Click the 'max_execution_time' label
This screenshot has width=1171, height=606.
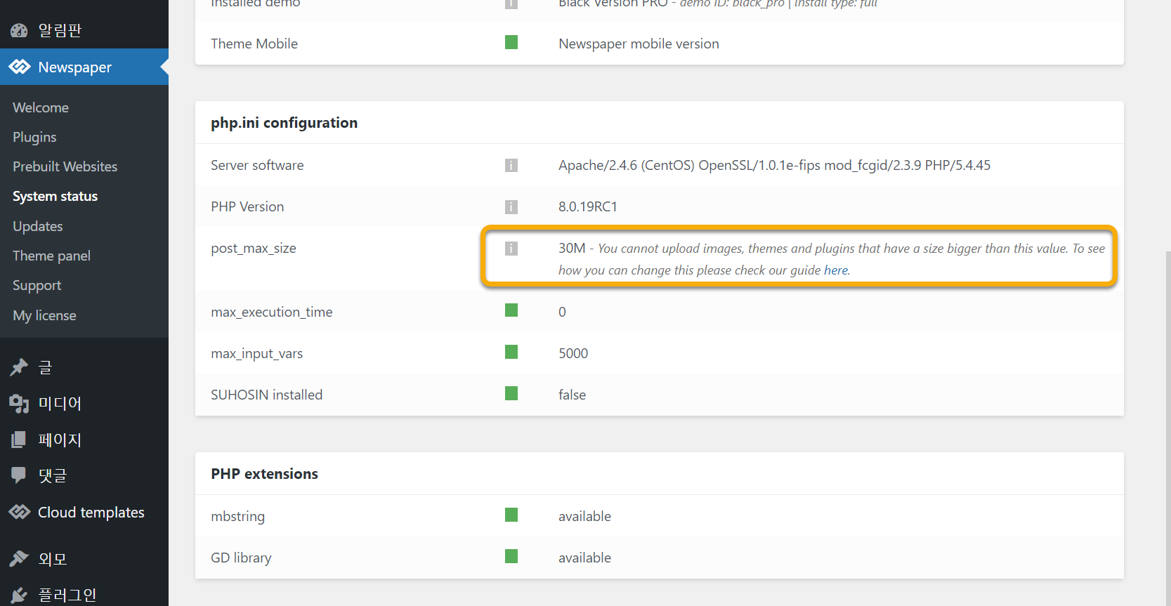click(272, 312)
